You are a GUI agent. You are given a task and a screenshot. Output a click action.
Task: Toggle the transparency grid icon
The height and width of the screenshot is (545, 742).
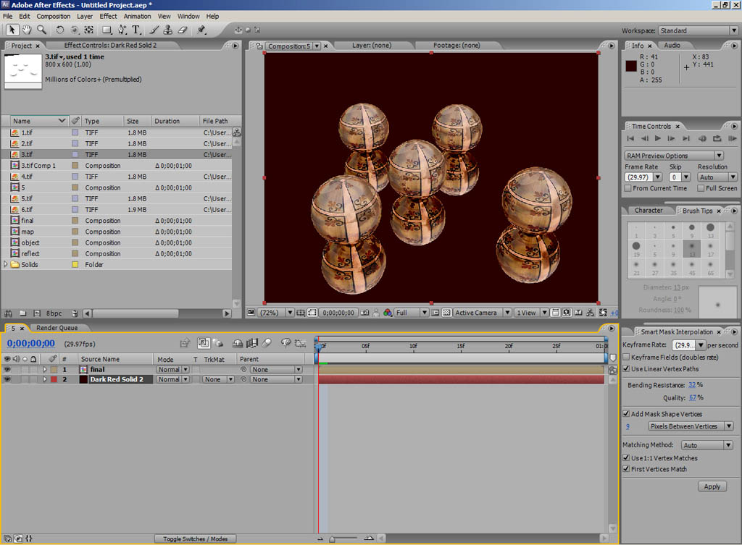[x=446, y=313]
